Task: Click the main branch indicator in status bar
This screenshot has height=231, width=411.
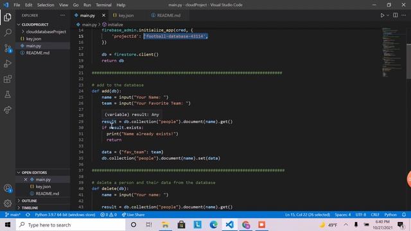Action: point(13,215)
